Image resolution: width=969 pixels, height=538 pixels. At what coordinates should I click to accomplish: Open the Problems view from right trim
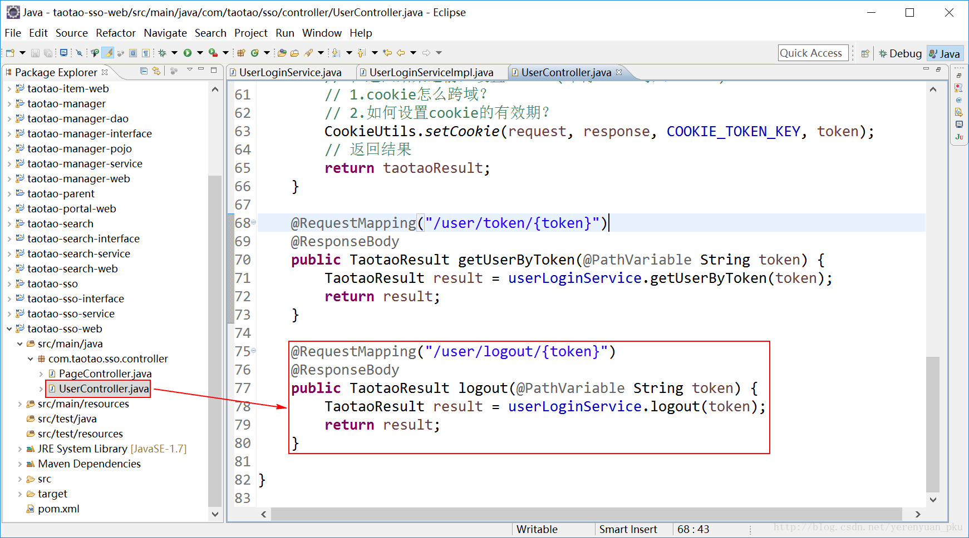(958, 88)
